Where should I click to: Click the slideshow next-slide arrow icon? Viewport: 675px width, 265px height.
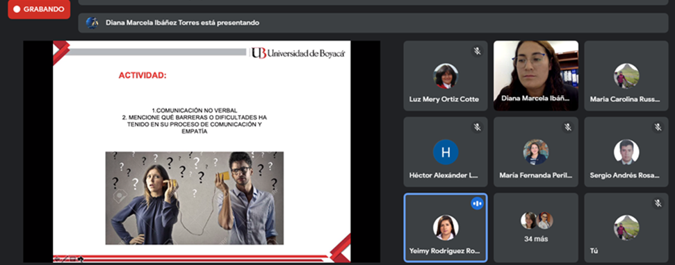[81, 259]
